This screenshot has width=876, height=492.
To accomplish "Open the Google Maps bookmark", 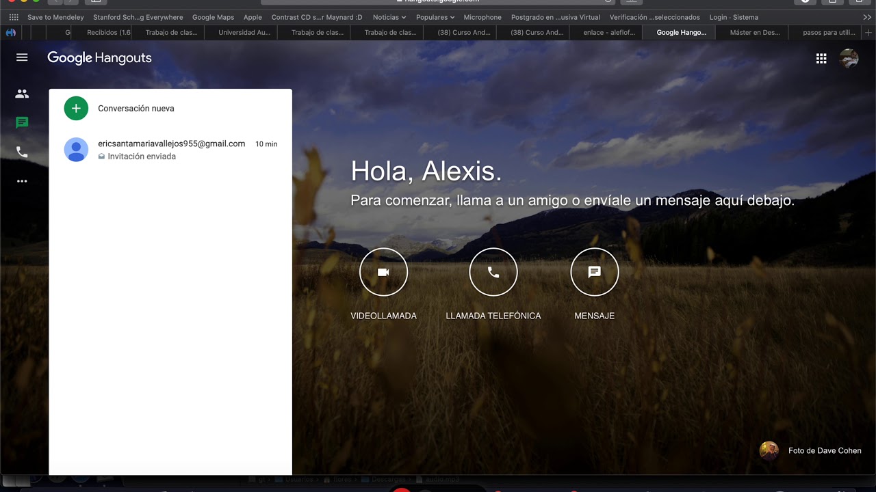I will click(213, 17).
